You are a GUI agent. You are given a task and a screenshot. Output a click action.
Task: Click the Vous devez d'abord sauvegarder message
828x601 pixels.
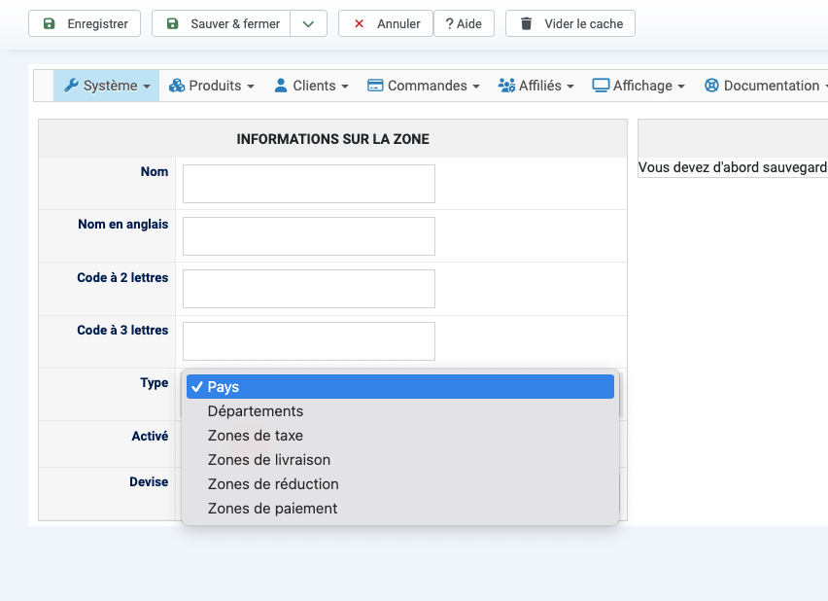733,167
